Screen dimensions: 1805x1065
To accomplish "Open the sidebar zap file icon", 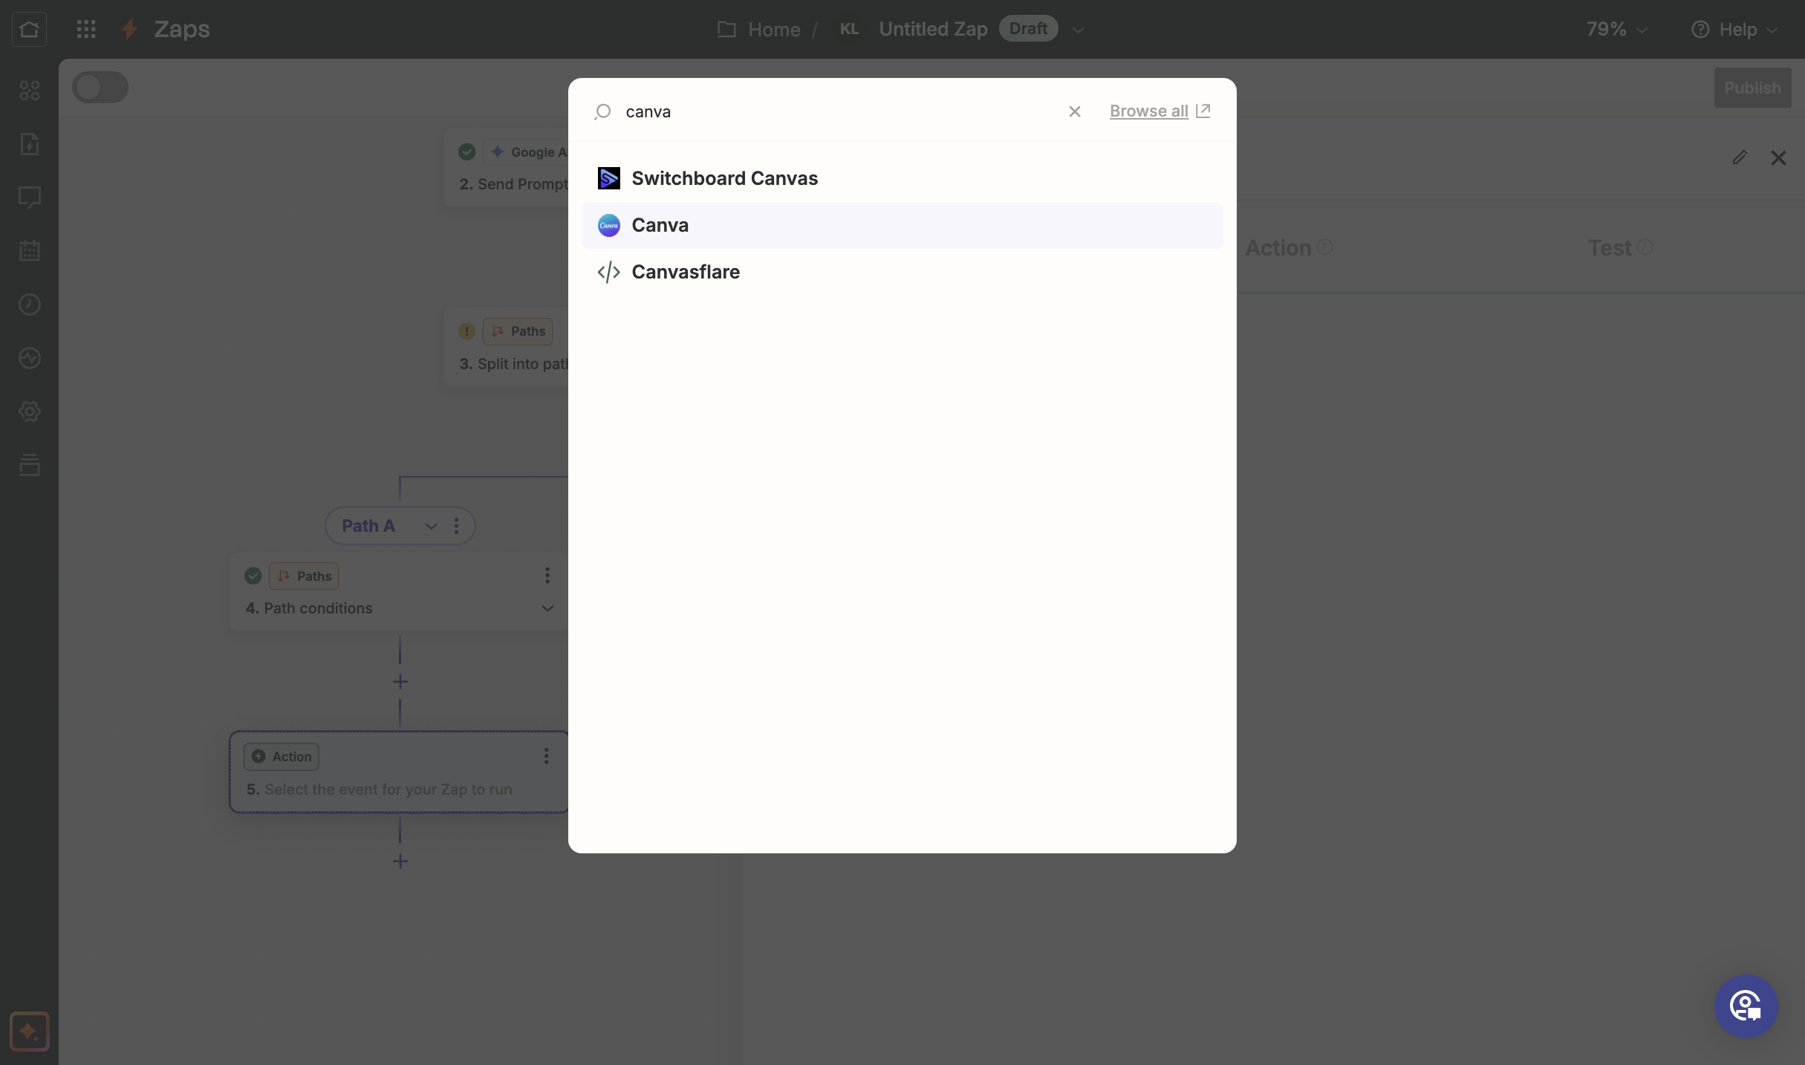I will [30, 144].
